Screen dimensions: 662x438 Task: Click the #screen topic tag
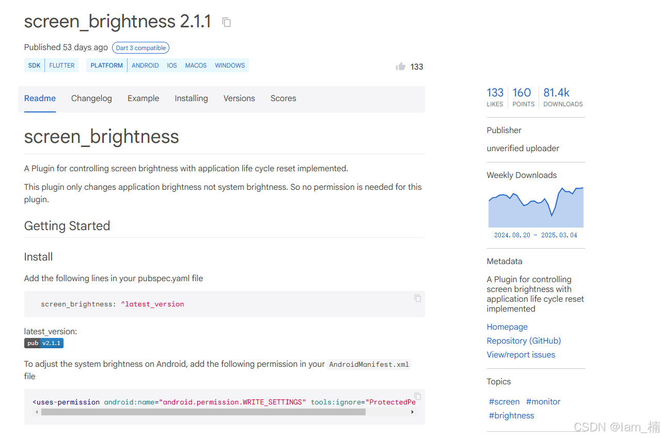point(504,402)
